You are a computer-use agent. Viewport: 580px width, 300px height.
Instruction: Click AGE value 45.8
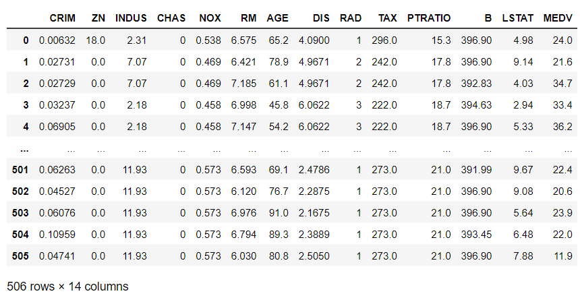[x=279, y=105]
